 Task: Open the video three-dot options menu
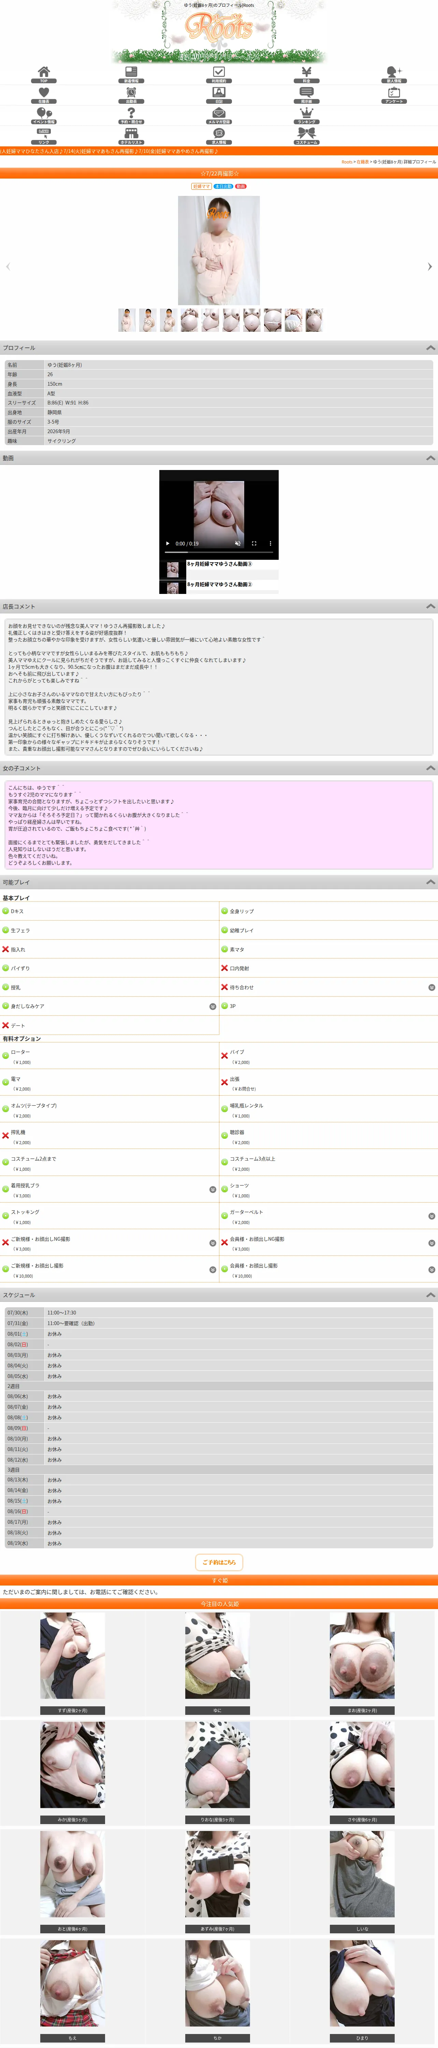click(270, 543)
